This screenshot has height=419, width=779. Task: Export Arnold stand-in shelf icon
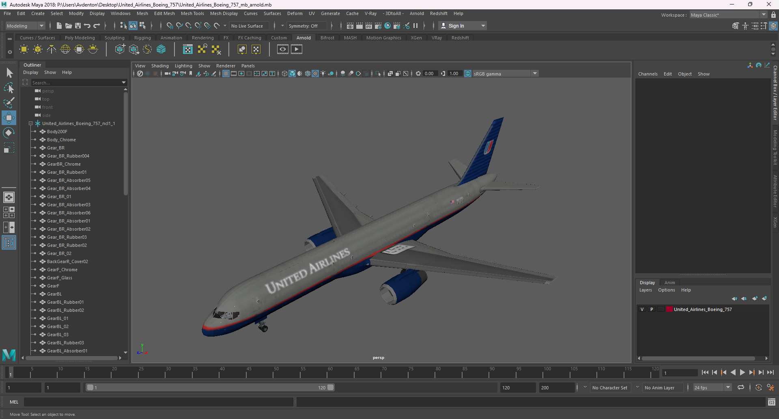pyautogui.click(x=133, y=50)
